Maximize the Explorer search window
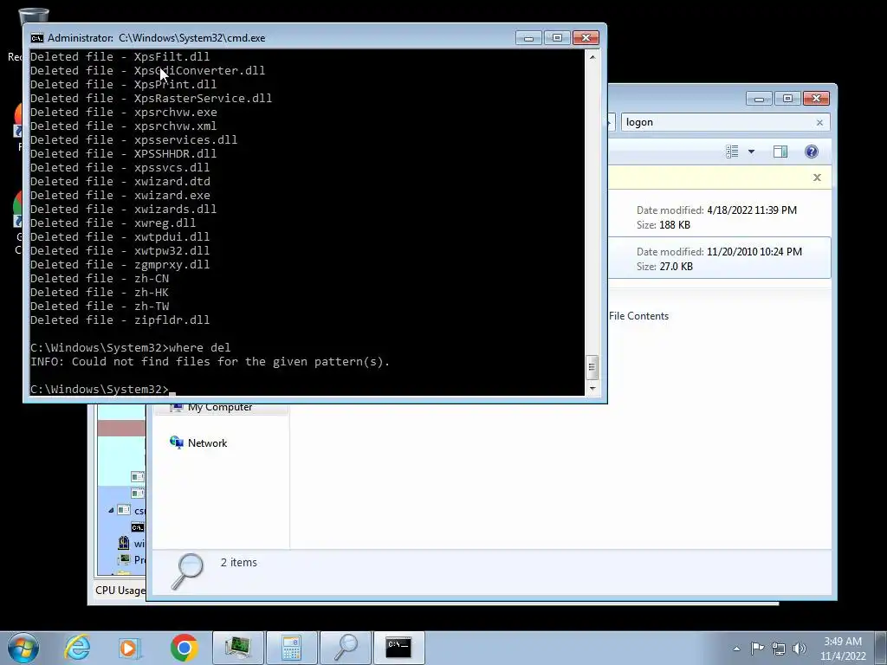 tap(787, 99)
